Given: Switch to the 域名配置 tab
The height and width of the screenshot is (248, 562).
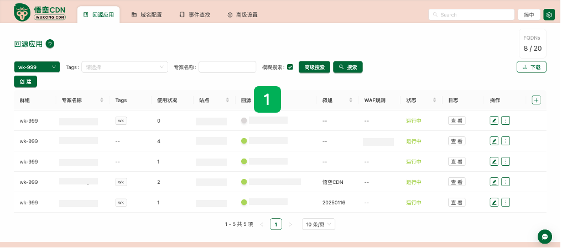Looking at the screenshot, I should point(147,15).
